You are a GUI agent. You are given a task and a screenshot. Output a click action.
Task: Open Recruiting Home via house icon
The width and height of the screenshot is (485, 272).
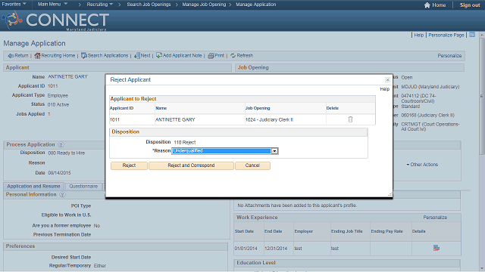37,56
